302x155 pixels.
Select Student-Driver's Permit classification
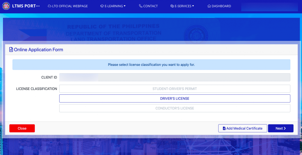pyautogui.click(x=175, y=89)
